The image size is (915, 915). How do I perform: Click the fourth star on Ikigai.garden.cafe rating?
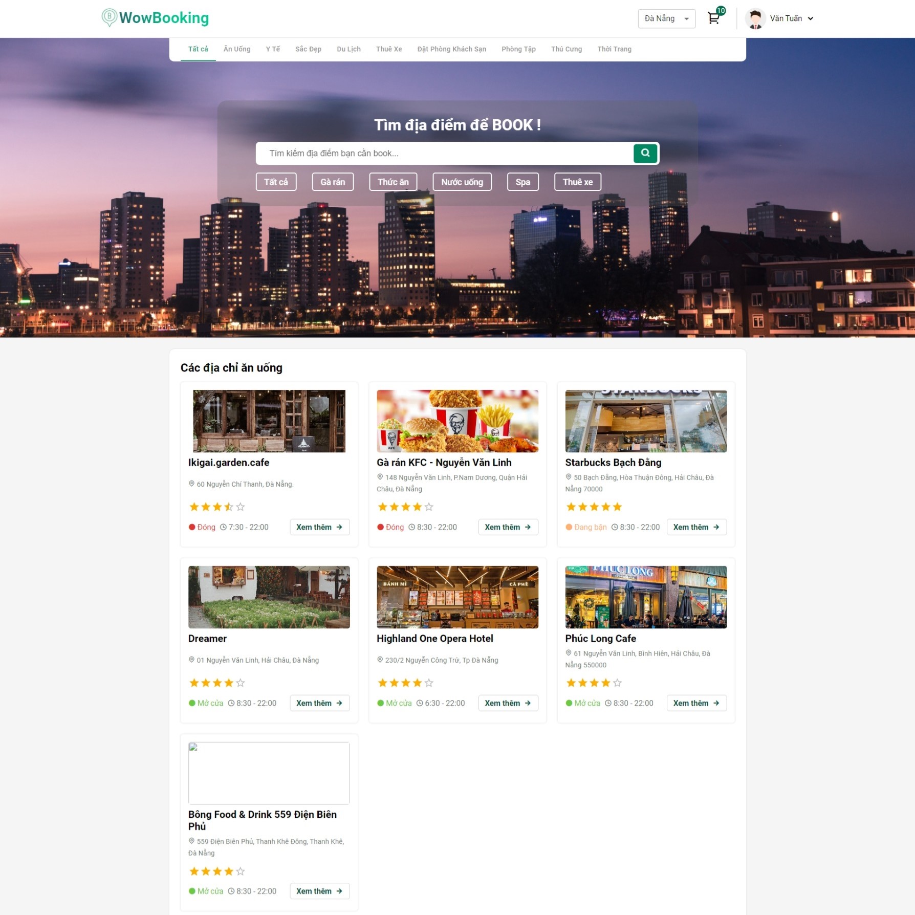229,507
